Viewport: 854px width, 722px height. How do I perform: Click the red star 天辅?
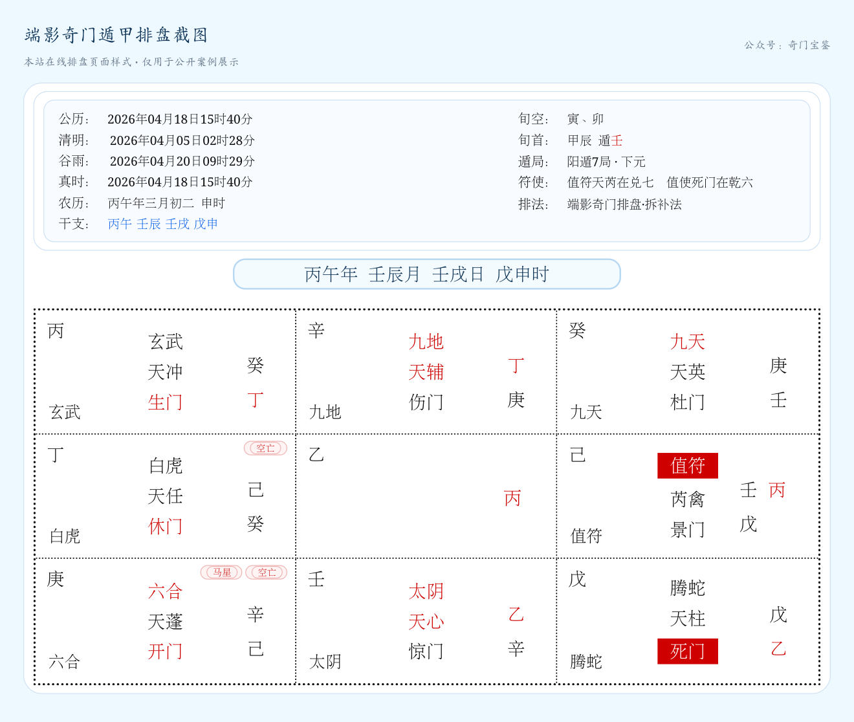click(426, 372)
